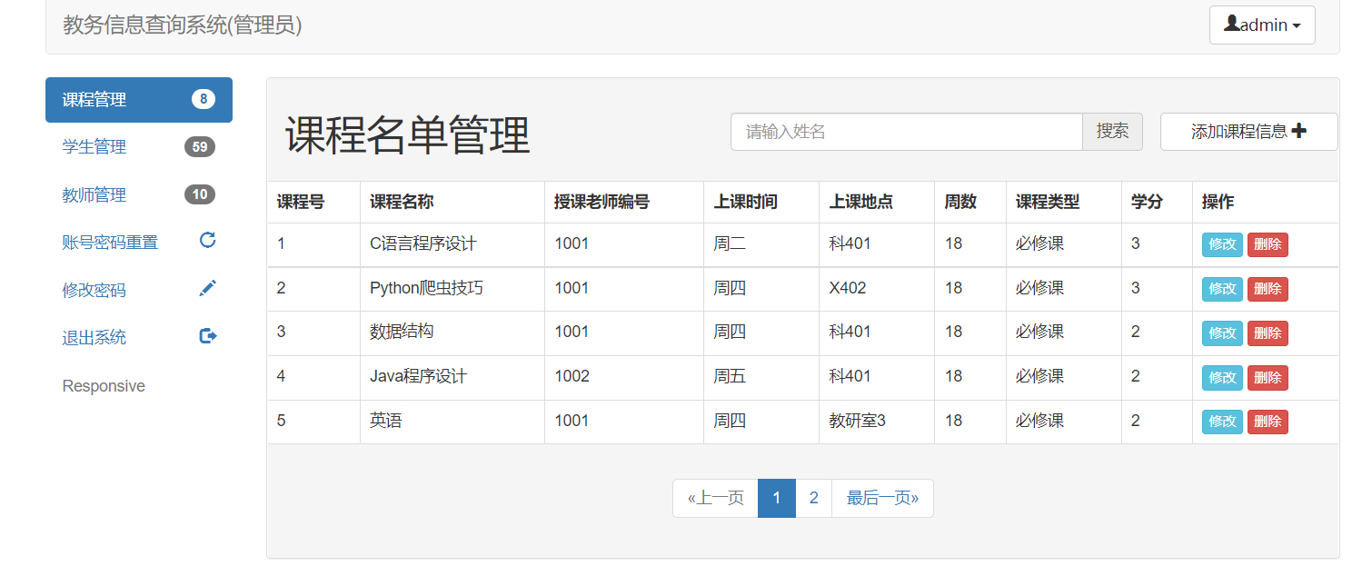
Task: Click the logout icon beside 退出系统
Action: [x=207, y=335]
